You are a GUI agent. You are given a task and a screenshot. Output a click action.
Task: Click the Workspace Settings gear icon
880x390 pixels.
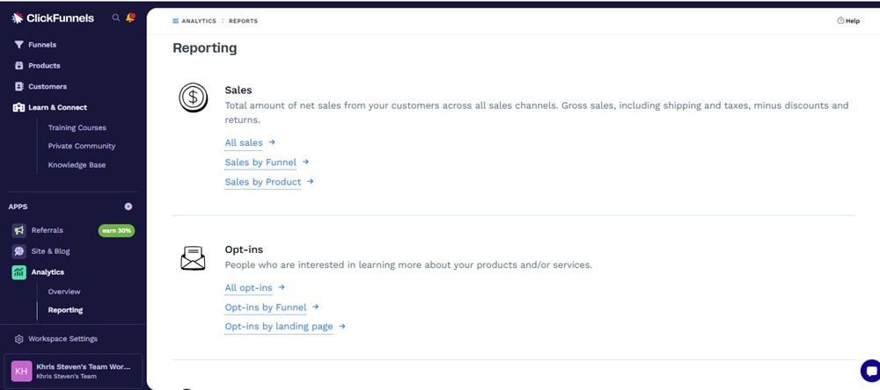(19, 339)
